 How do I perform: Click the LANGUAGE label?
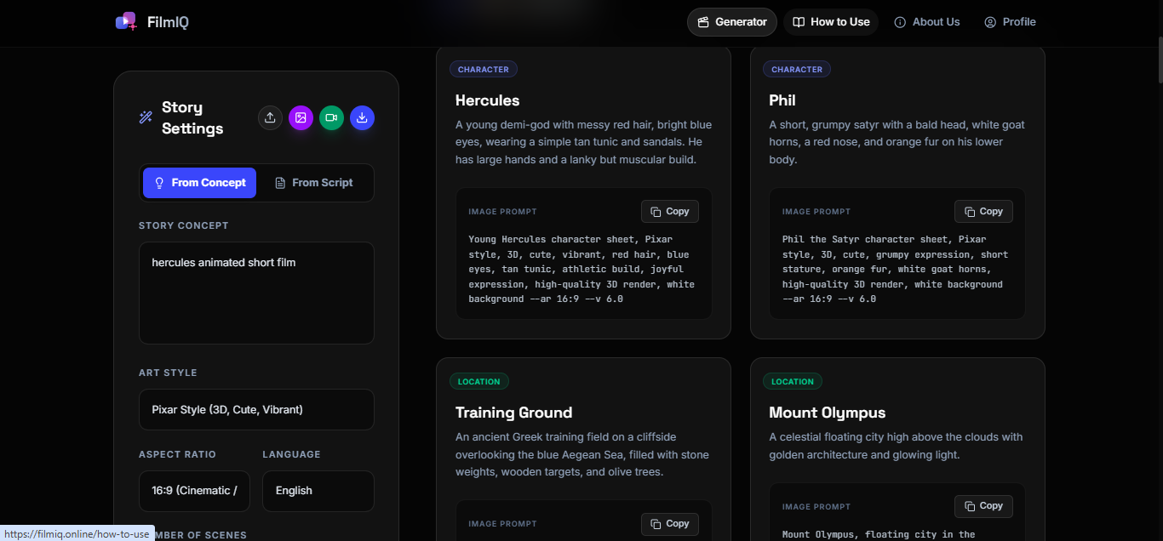pos(291,454)
